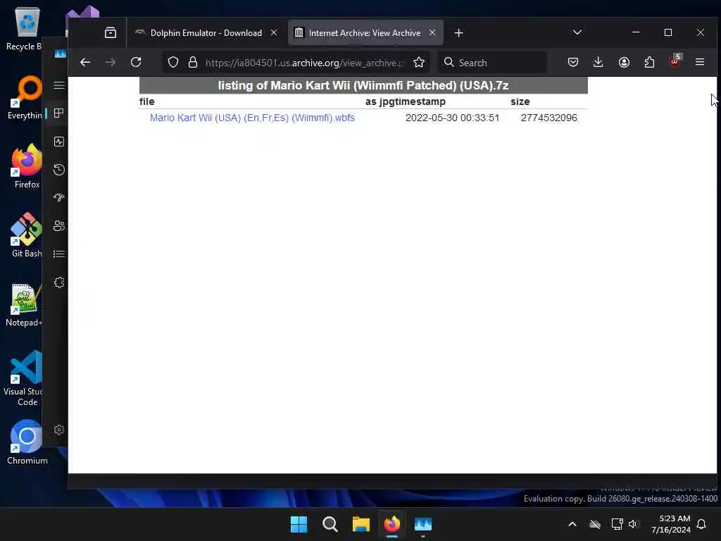Open the Firefox Downloads panel

point(598,62)
